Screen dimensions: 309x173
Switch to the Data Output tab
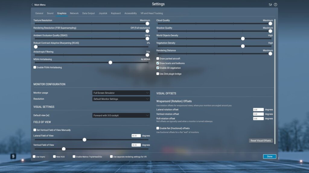coord(88,13)
